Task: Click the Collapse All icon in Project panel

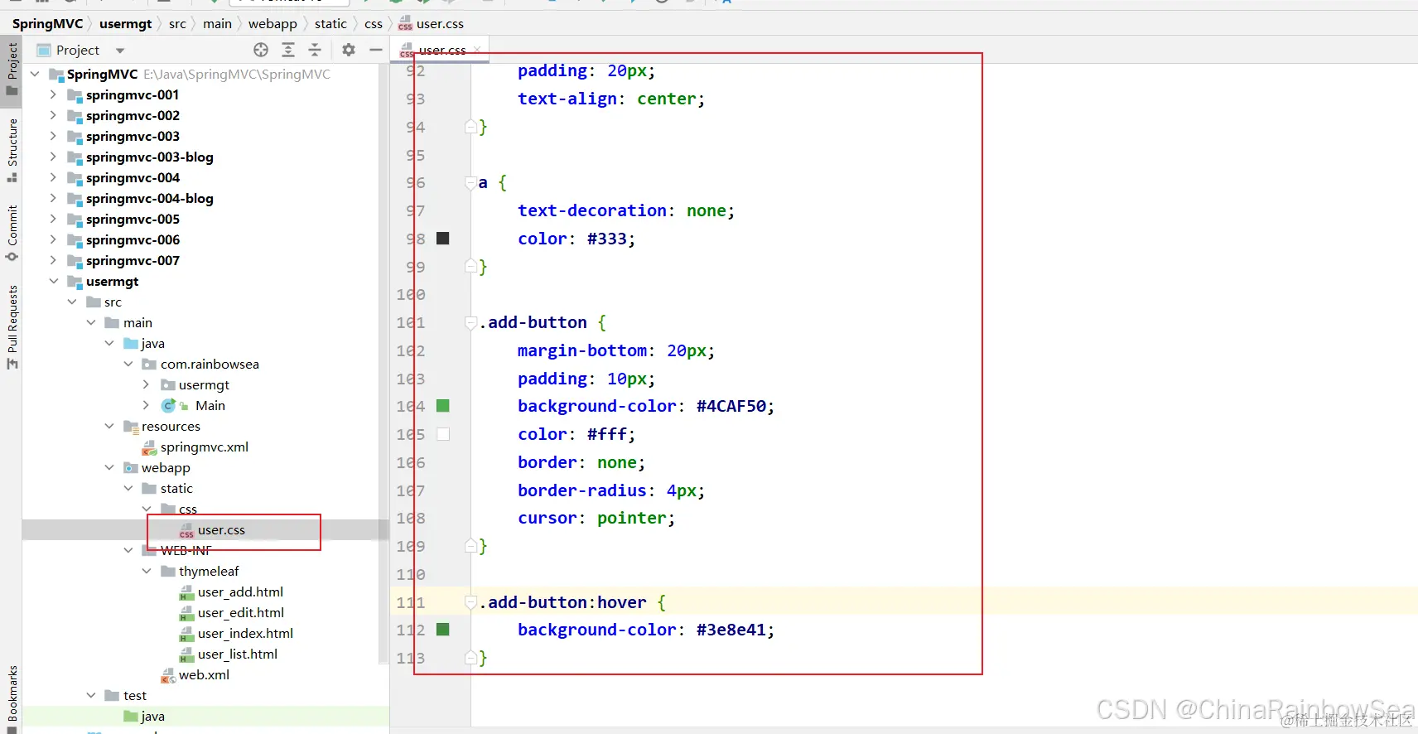Action: click(315, 50)
